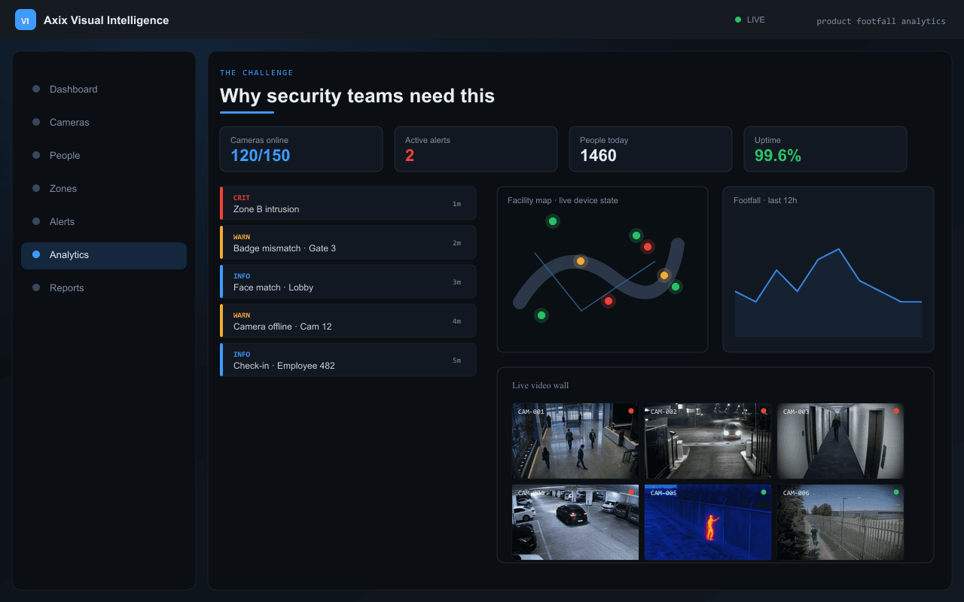Select the active Analytics menu item
Viewport: 964px width, 602px height.
[104, 255]
